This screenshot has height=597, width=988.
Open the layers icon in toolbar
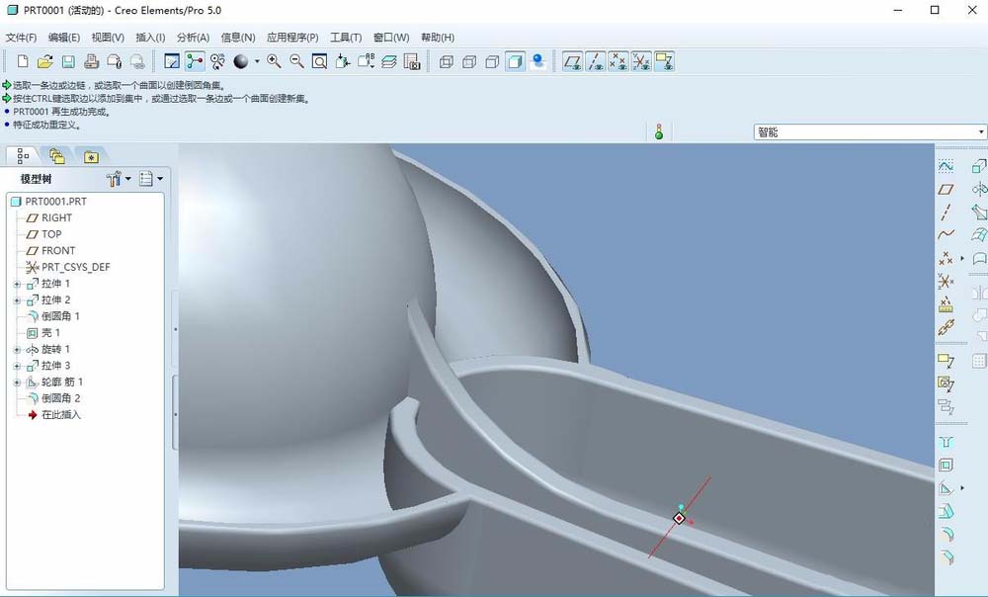click(x=388, y=61)
